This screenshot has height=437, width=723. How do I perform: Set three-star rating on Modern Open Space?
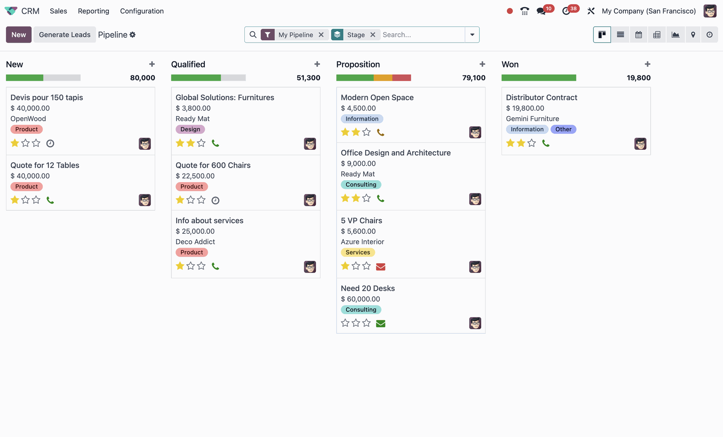tap(366, 132)
